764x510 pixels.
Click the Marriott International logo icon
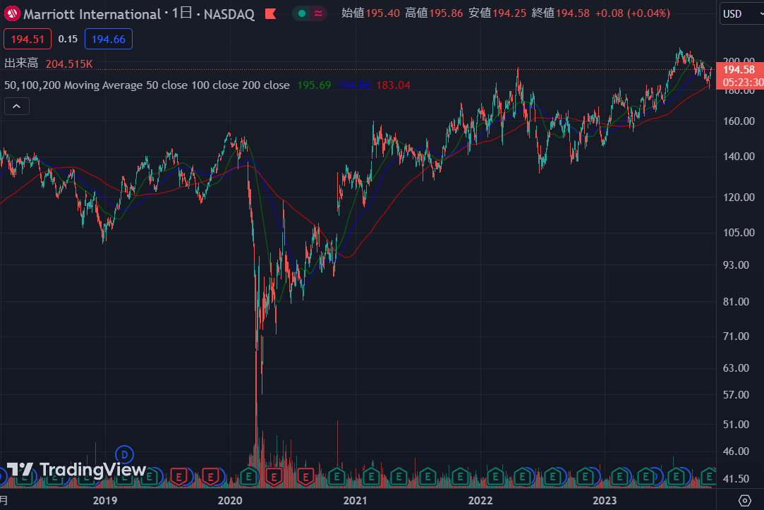pyautogui.click(x=12, y=13)
